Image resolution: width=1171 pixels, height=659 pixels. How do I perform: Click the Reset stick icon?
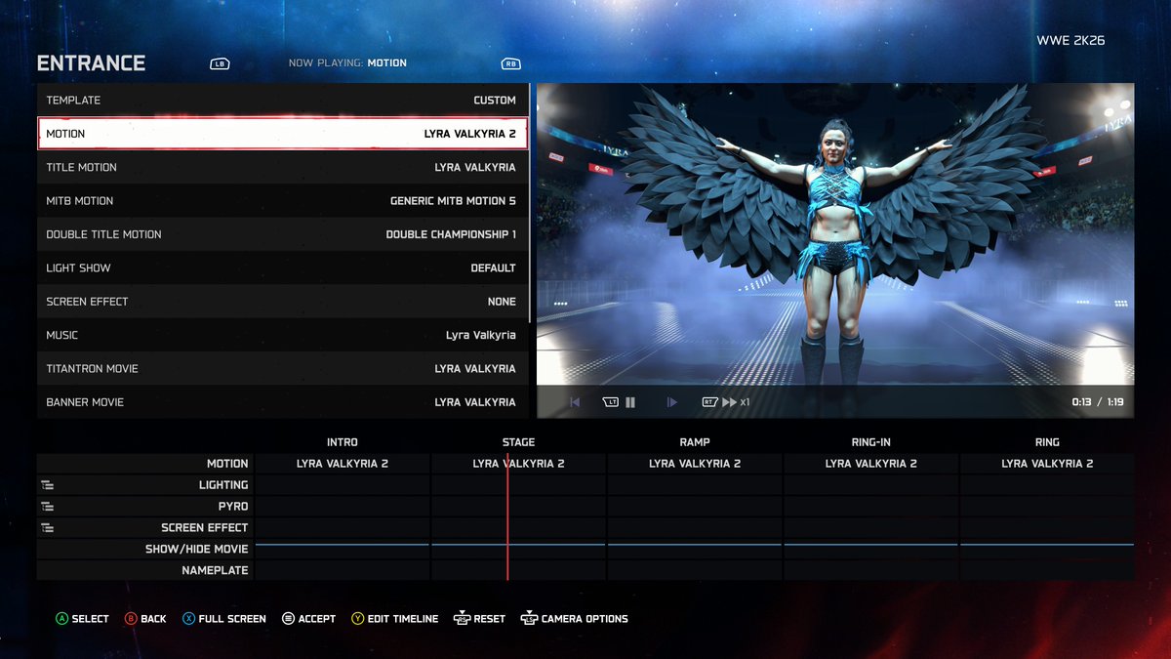pos(461,618)
